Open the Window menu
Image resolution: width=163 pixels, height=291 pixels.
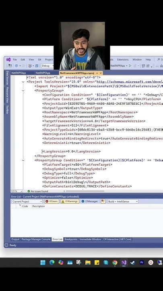[137, 59]
